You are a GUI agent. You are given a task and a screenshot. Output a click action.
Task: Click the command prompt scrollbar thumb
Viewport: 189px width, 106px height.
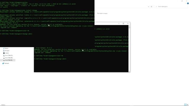pyautogui.click(x=129, y=27)
